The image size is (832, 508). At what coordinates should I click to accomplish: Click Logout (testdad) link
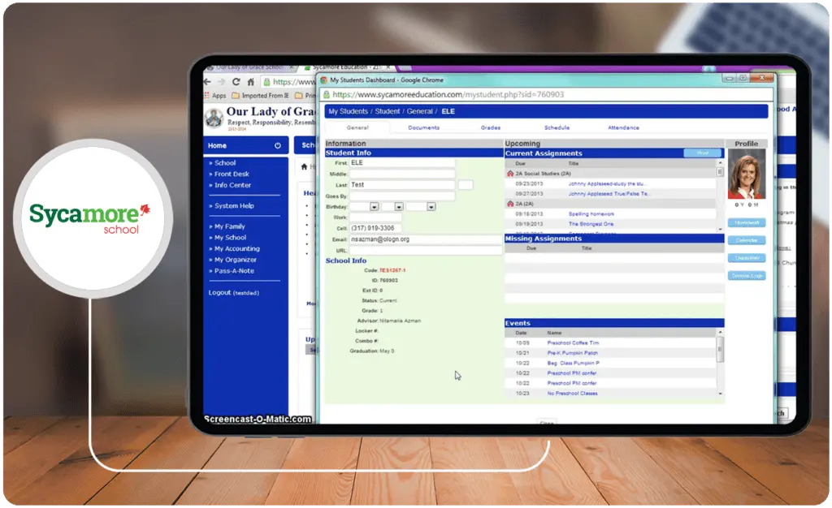pos(233,292)
